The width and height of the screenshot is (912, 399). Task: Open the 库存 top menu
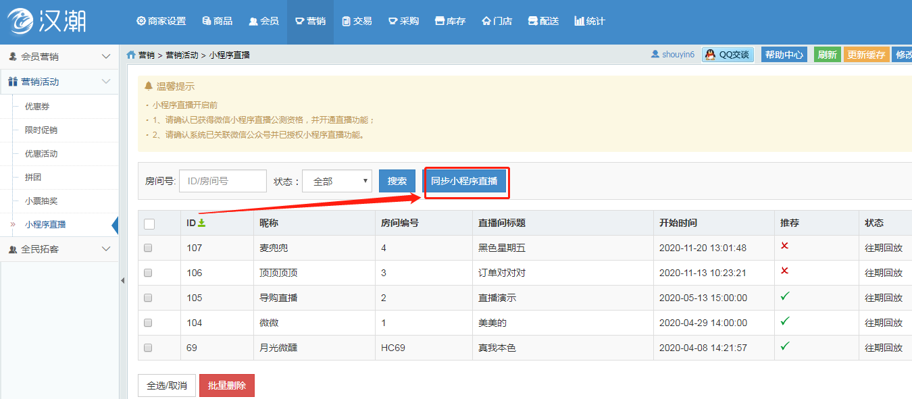[x=450, y=21]
